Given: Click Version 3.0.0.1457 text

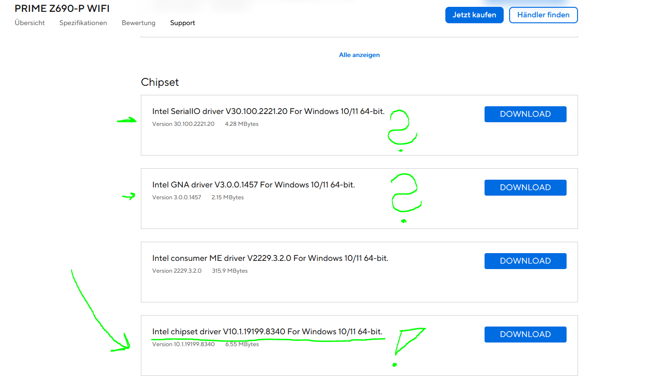Looking at the screenshot, I should pos(176,197).
